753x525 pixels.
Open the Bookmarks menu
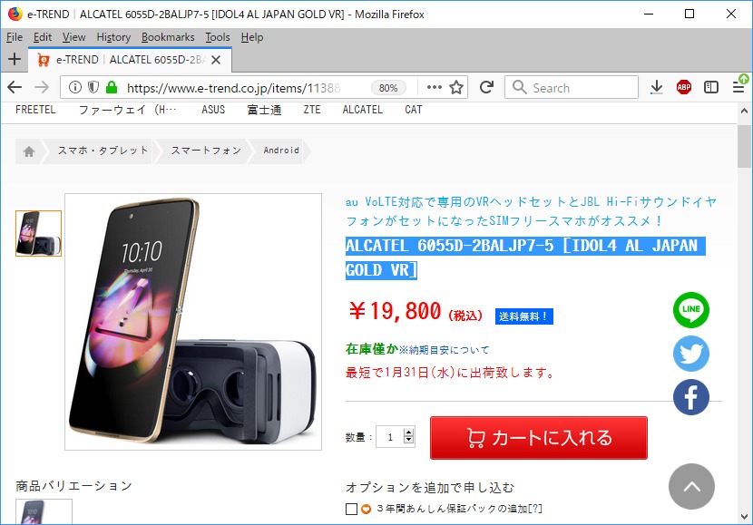(168, 37)
